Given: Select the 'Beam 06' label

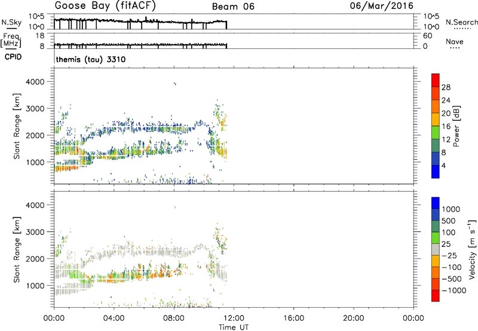Looking at the screenshot, I should coord(233,7).
